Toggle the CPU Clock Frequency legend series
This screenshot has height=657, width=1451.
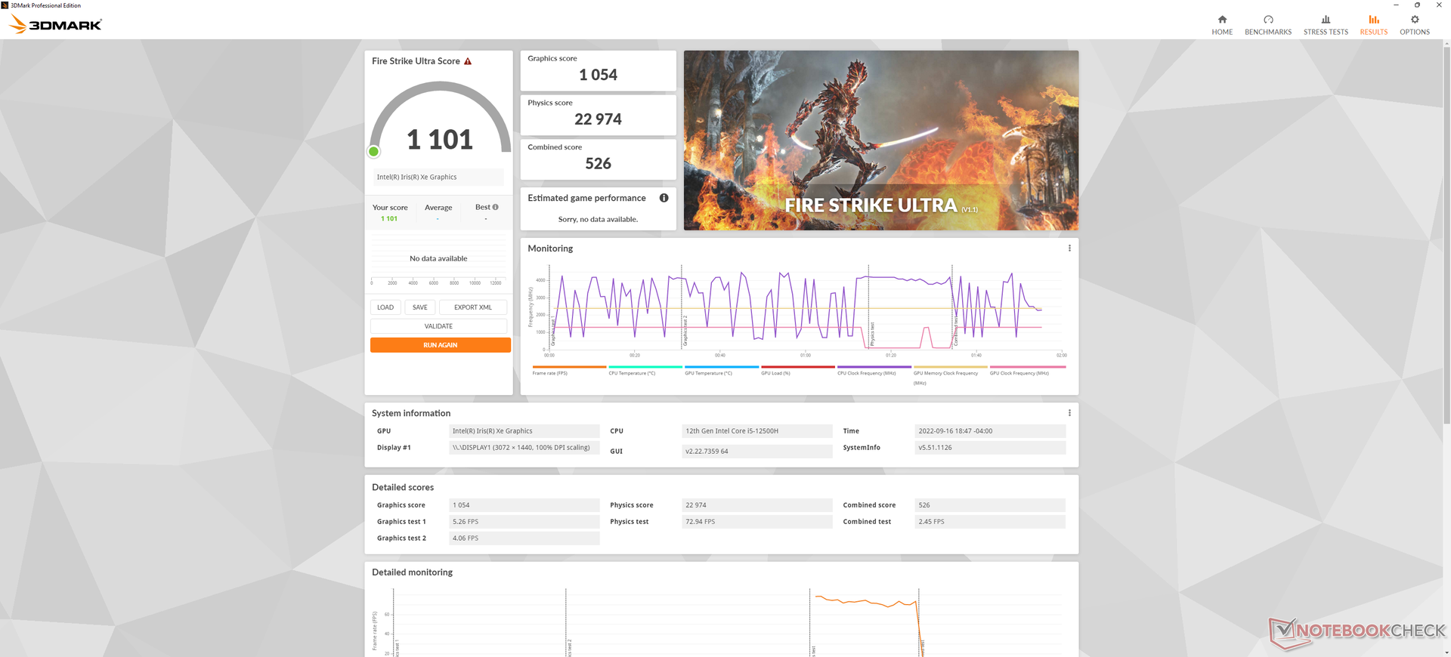[x=874, y=371]
